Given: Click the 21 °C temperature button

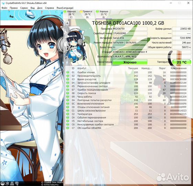Looking at the screenshot, I should pyautogui.click(x=182, y=62).
